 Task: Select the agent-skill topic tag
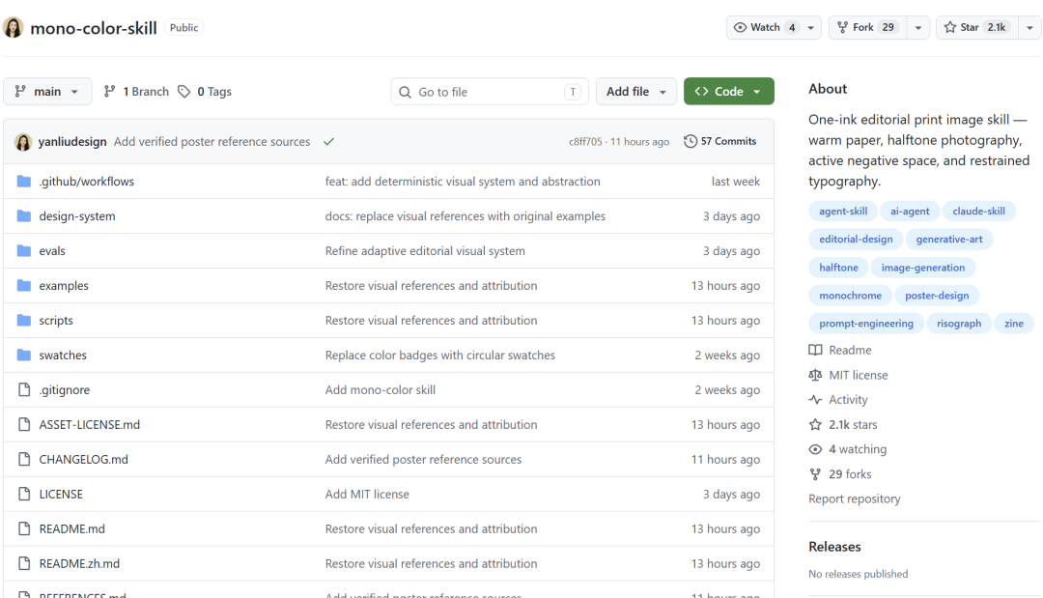click(x=843, y=212)
